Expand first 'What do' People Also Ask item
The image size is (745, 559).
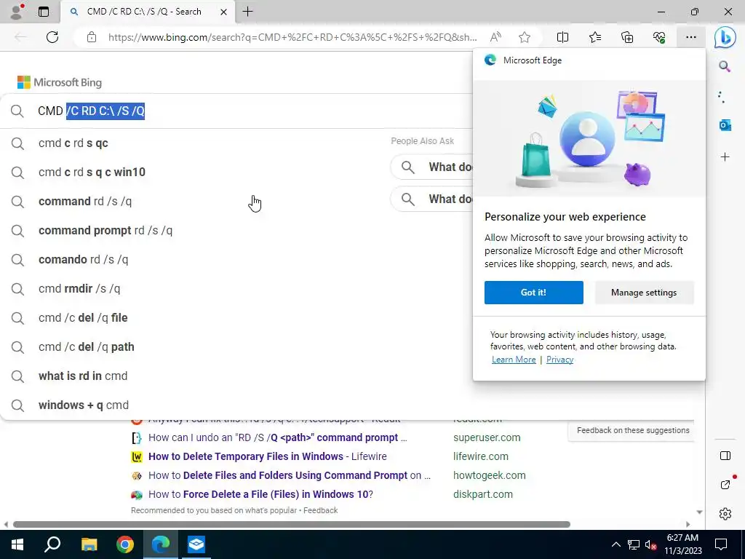click(431, 167)
